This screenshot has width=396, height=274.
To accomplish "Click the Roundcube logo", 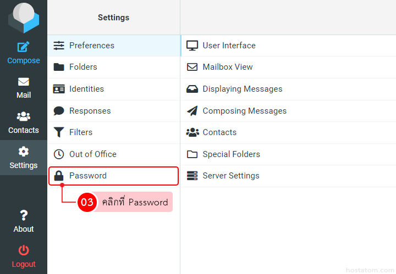I will [24, 18].
